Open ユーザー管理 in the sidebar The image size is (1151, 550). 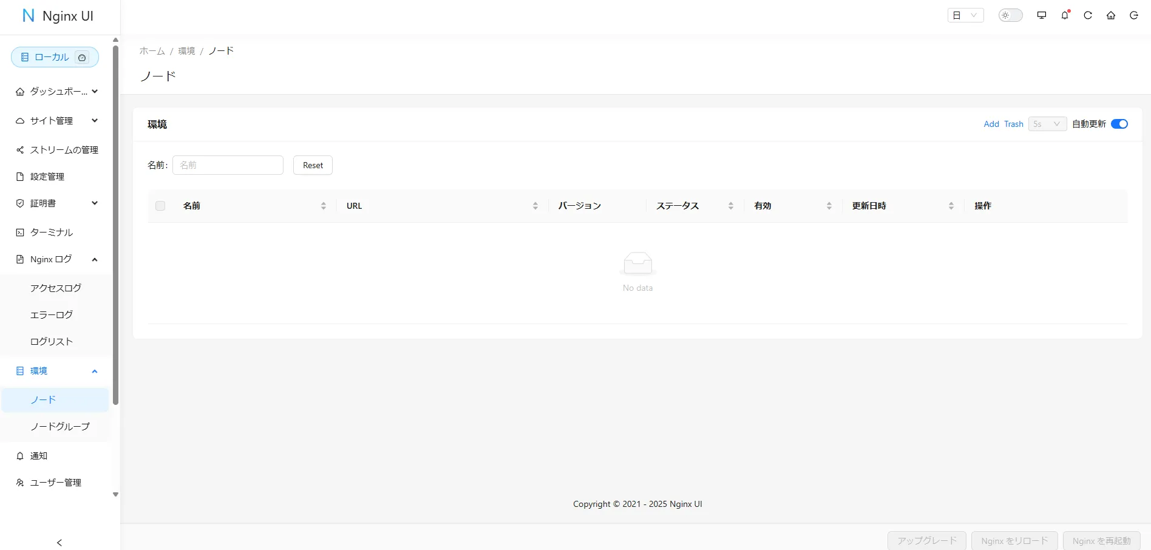click(x=56, y=483)
